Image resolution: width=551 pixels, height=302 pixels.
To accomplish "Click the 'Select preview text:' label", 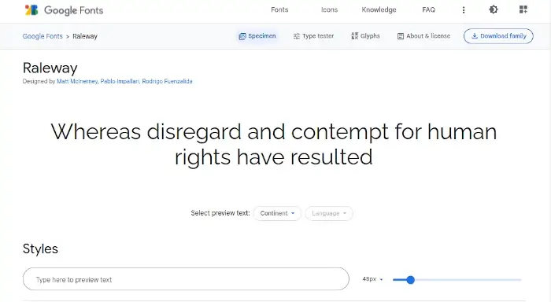I will coord(220,213).
